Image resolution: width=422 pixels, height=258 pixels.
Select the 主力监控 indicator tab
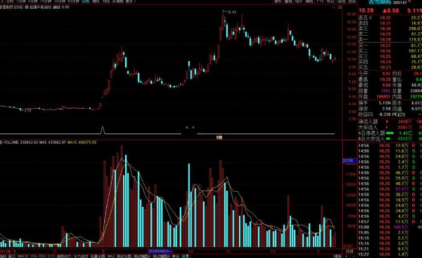tap(81, 256)
